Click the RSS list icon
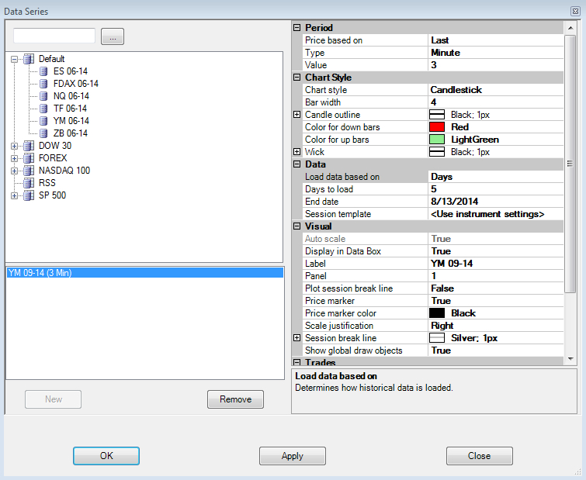Viewport: 586px width, 480px height. 29,183
